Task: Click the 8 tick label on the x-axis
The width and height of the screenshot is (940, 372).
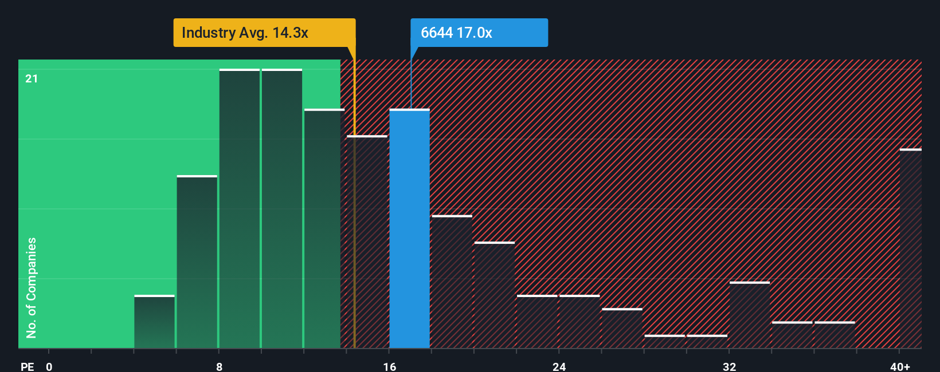Action: [x=220, y=366]
